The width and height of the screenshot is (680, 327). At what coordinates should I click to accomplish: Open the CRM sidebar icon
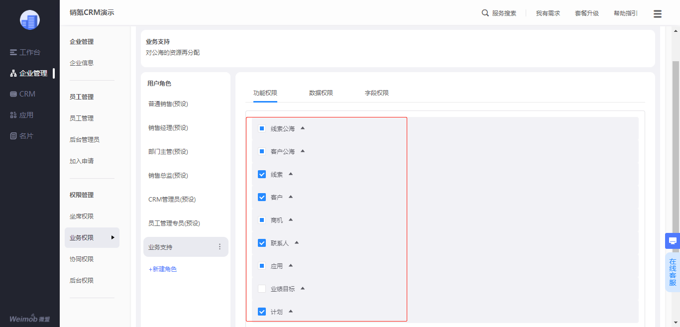[x=13, y=94]
